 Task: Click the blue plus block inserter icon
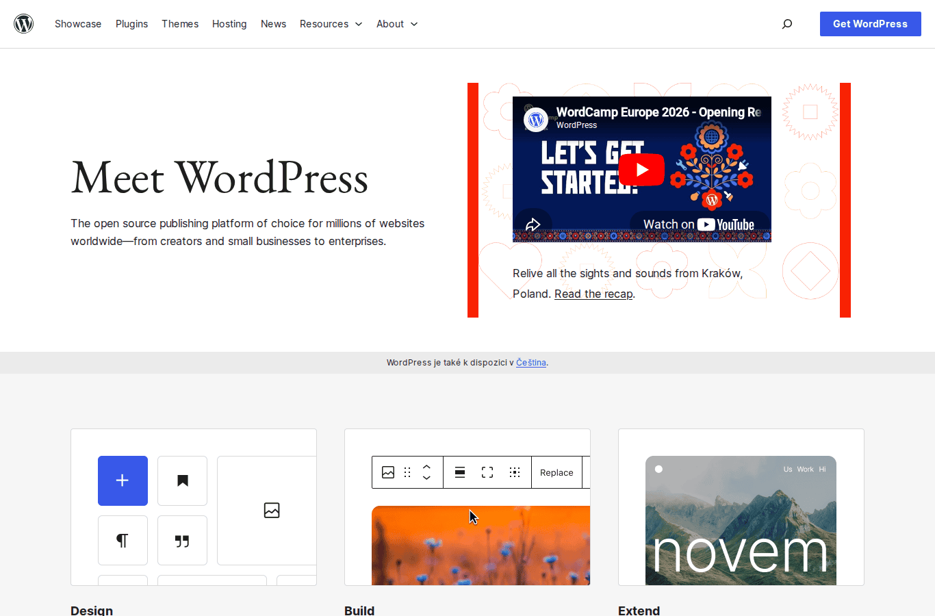click(123, 480)
